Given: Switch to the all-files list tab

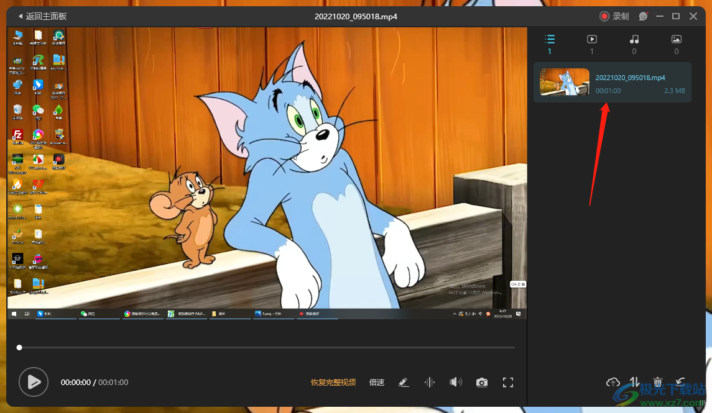Looking at the screenshot, I should click(x=550, y=44).
